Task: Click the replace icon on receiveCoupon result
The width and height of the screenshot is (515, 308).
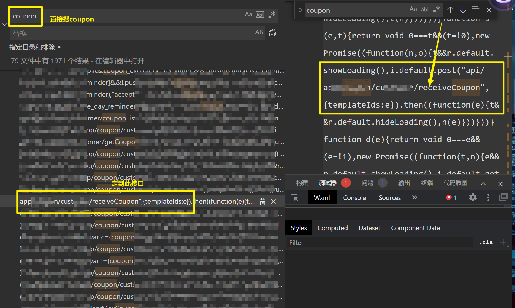Action: (262, 202)
